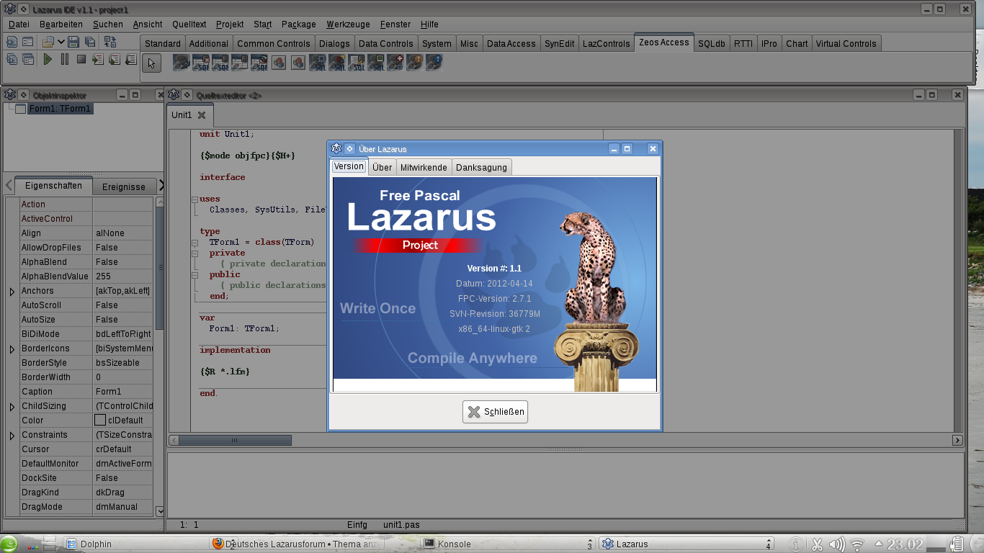Click the Save floppy disk icon

[73, 42]
